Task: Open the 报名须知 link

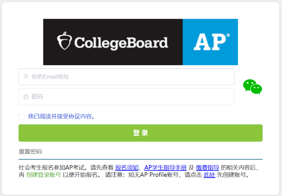Action: tap(126, 168)
